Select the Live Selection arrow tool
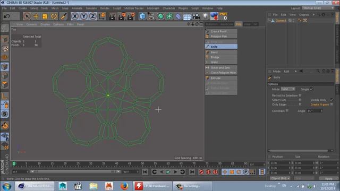The image size is (340, 191). [x=27, y=16]
